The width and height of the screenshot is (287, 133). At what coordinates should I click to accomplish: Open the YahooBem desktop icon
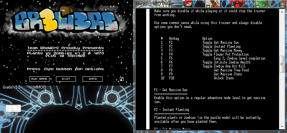click(x=13, y=108)
